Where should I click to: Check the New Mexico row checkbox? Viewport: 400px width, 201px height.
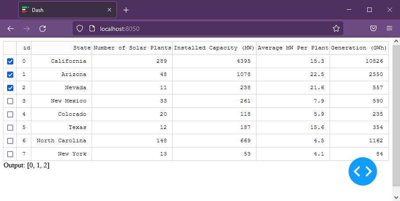(x=10, y=101)
